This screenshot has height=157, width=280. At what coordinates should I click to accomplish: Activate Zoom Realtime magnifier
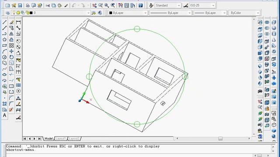pos(100,6)
